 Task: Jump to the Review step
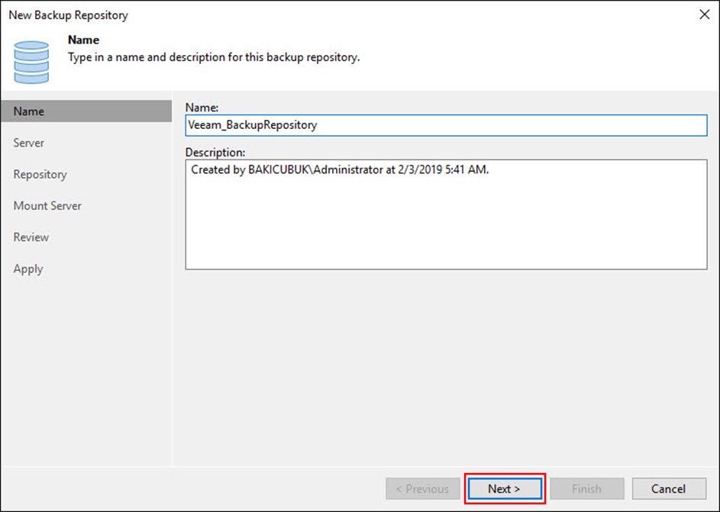coord(31,237)
